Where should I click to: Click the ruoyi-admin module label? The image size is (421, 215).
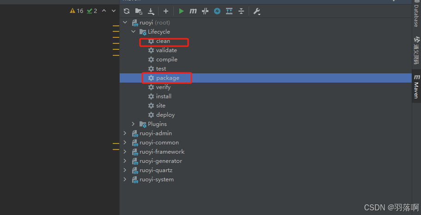(x=156, y=133)
